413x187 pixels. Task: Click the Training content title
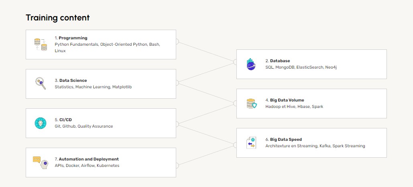point(57,18)
